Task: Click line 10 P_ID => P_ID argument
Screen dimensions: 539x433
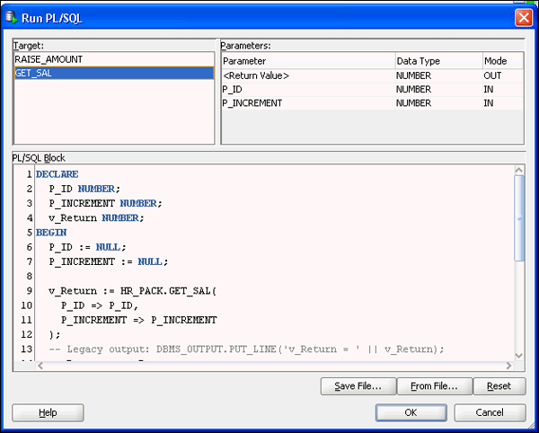Action: (x=100, y=305)
